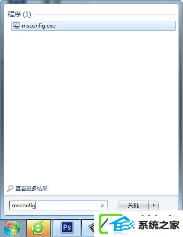Viewport: 183px width, 237px height.
Task: Clear the search box with the X
Action: [102, 206]
